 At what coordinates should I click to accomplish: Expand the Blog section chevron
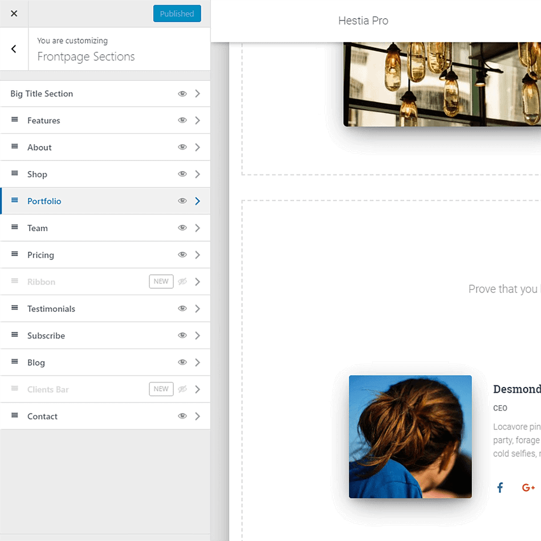(197, 363)
